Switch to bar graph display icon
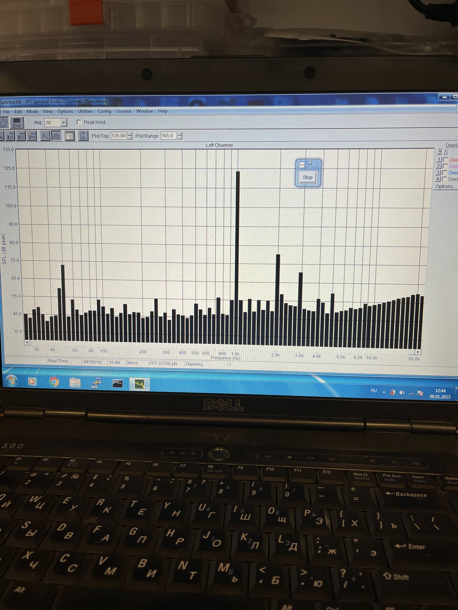The width and height of the screenshot is (458, 610). (56, 136)
